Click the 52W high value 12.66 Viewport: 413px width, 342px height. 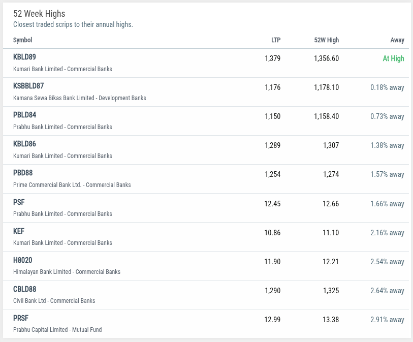[331, 204]
